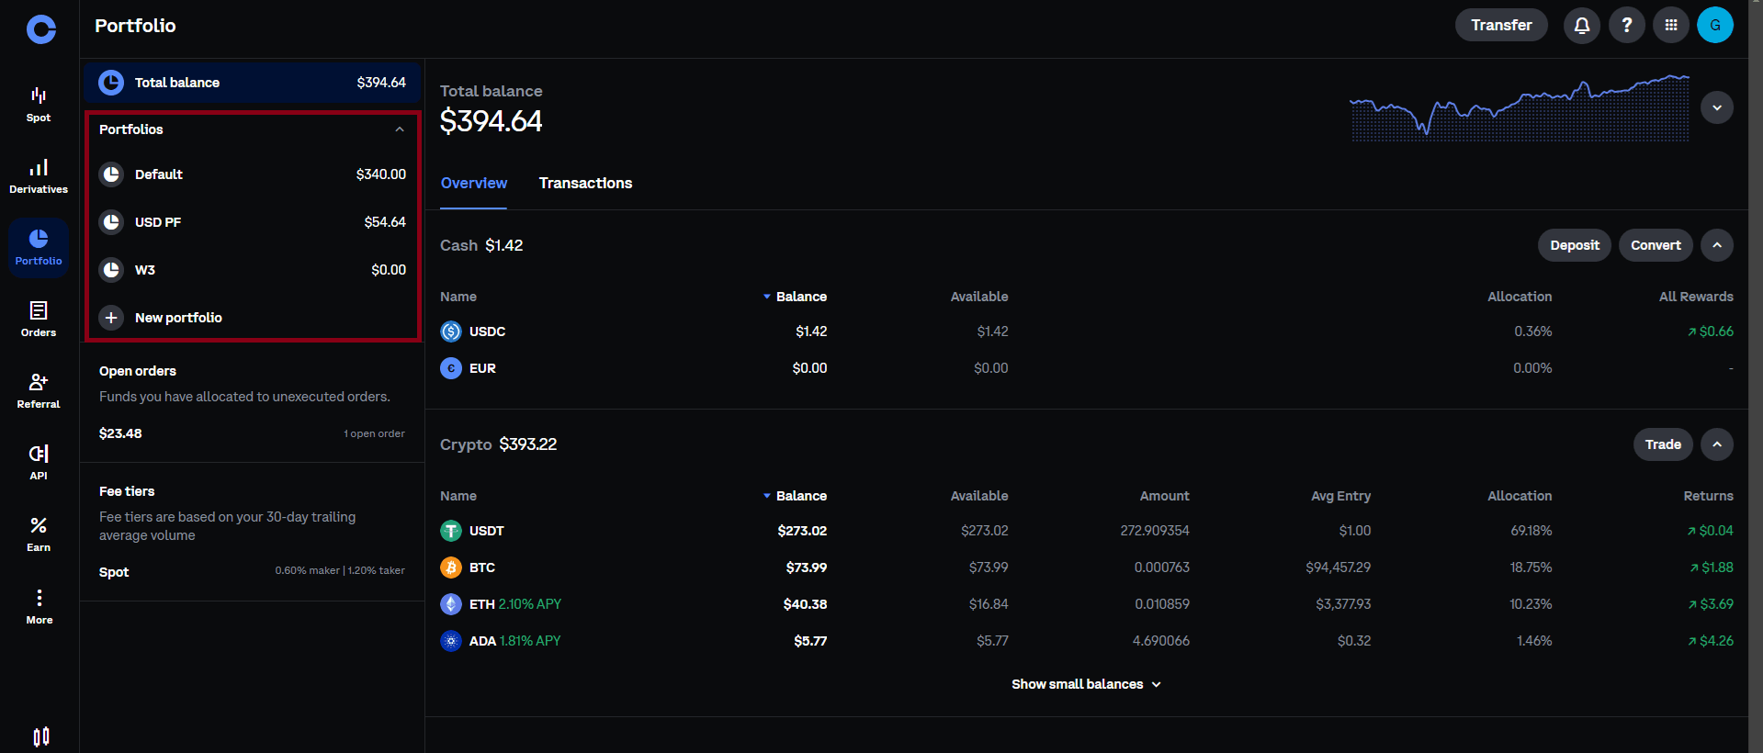Select Portfolio in the left sidebar
This screenshot has width=1763, height=753.
coord(39,248)
